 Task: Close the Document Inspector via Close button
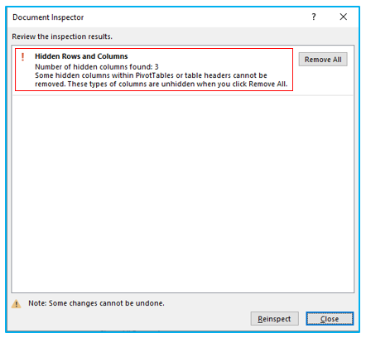[x=330, y=319]
